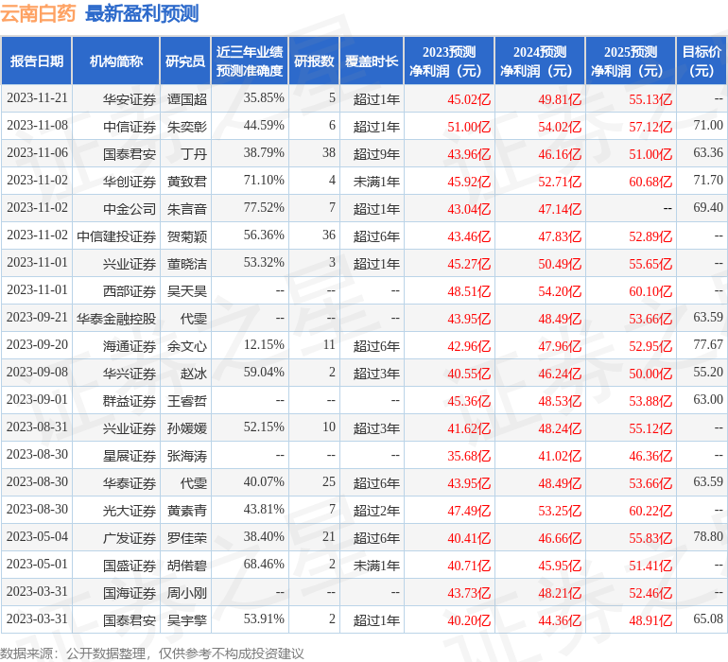Click researcher name 吴宇擎
The height and width of the screenshot is (662, 728).
186,619
